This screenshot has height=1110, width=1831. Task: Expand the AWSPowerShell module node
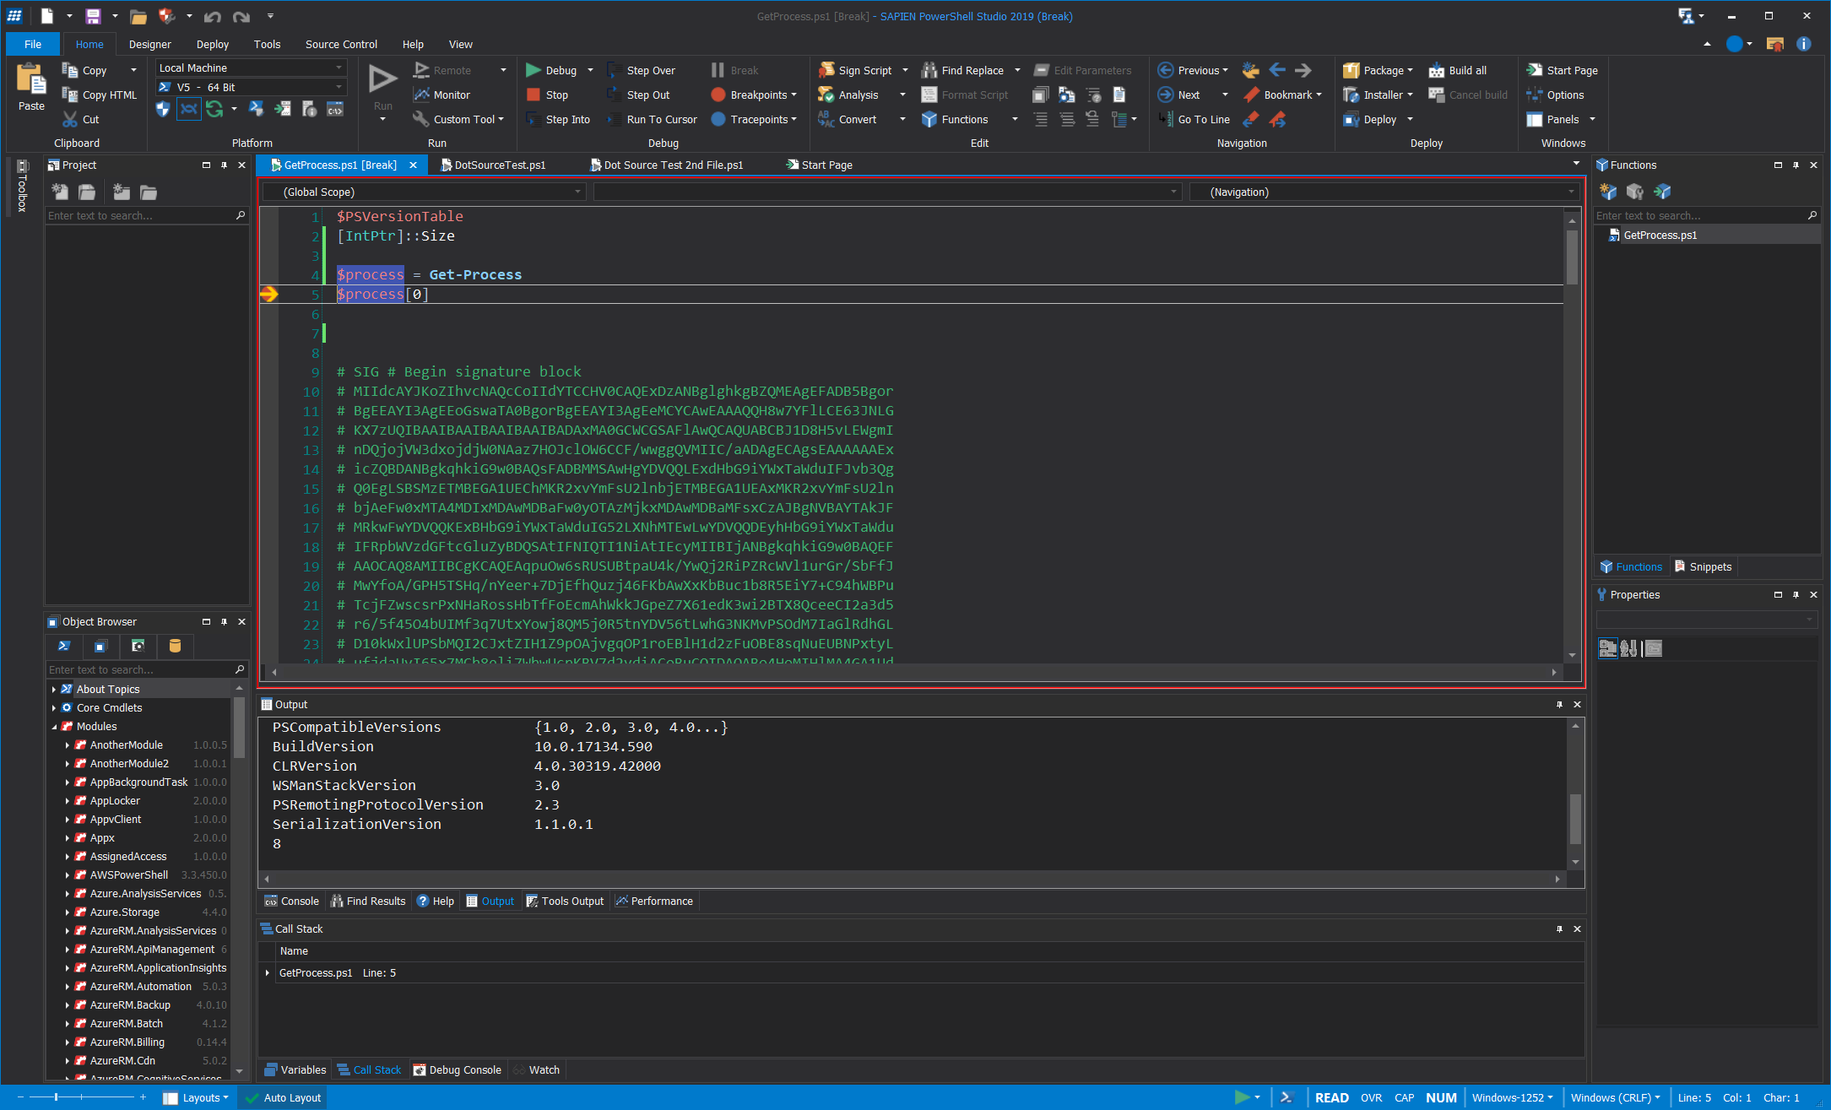[x=68, y=875]
